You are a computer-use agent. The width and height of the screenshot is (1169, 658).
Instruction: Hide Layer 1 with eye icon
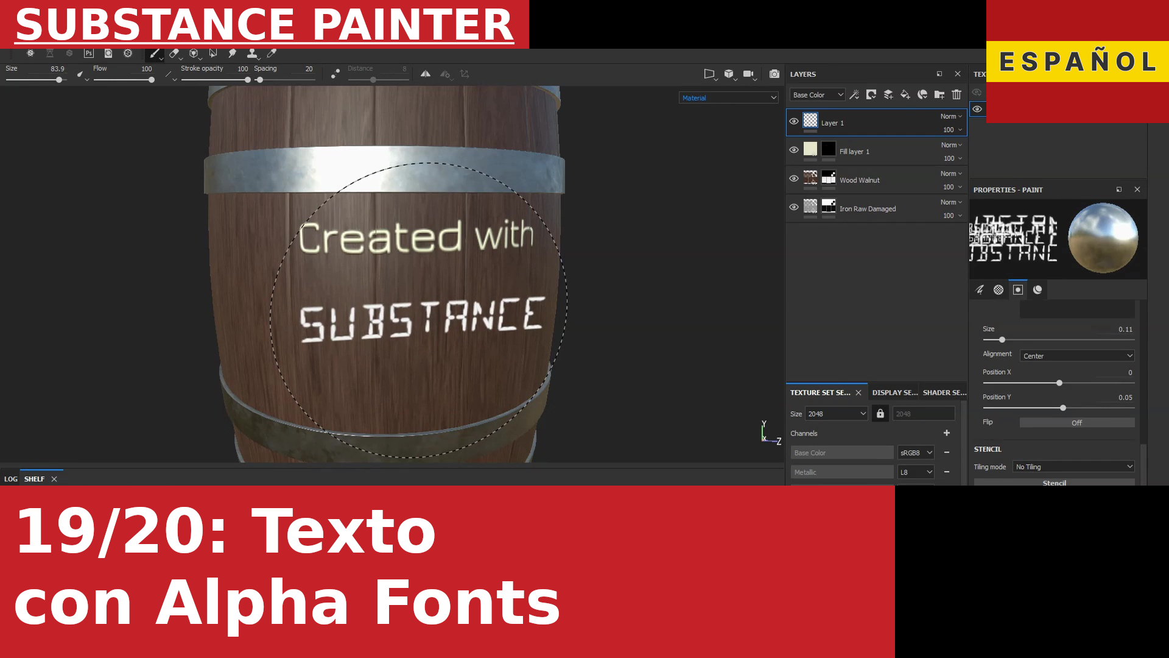point(794,121)
